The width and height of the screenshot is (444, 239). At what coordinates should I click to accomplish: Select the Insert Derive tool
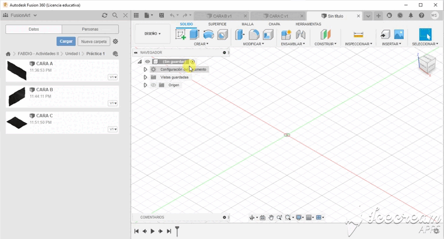pos(385,35)
